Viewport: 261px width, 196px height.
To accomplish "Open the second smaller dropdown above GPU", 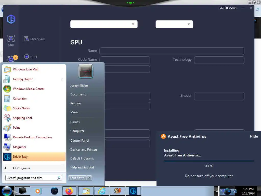I will click(x=174, y=24).
